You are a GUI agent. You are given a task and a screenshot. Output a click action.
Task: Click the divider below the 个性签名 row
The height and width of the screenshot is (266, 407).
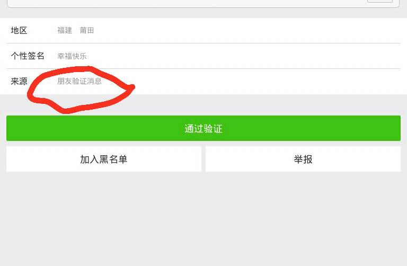click(x=203, y=68)
